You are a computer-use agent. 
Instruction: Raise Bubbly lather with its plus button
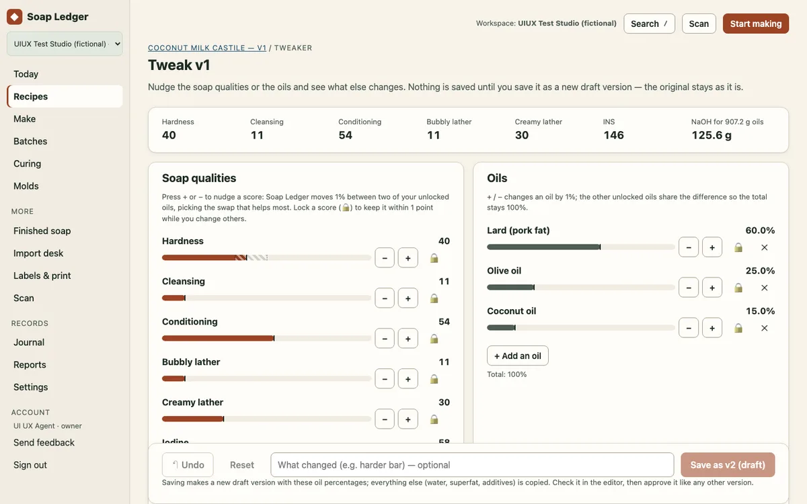(x=408, y=379)
